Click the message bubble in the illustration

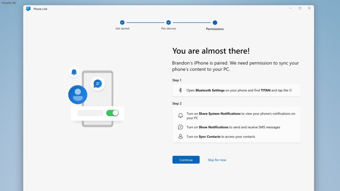(x=98, y=84)
